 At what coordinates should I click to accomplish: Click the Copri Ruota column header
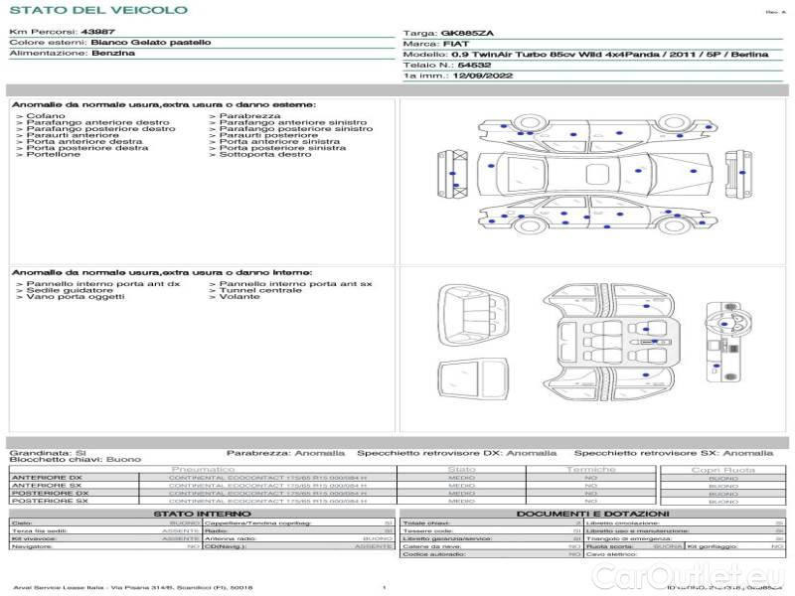pyautogui.click(x=722, y=469)
